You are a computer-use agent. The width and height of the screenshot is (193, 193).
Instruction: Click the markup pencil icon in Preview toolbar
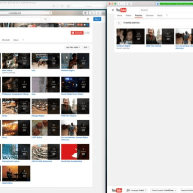(x=54, y=6)
